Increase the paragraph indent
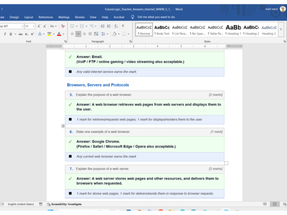 click(108, 26)
